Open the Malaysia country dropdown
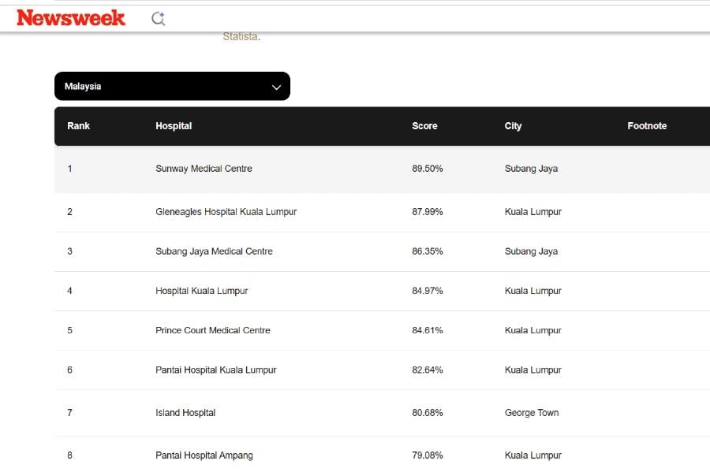The image size is (710, 472). pos(172,86)
